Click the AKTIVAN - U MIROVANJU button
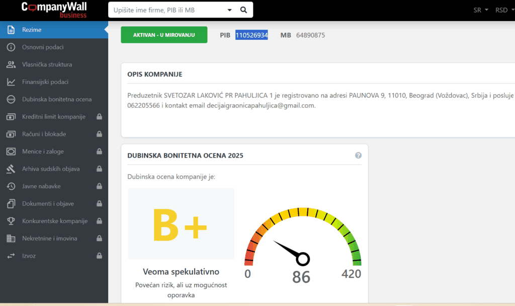The image size is (515, 306). point(164,35)
